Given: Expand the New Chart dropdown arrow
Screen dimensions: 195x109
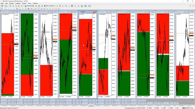Looking at the screenshot, I should 4,6.
